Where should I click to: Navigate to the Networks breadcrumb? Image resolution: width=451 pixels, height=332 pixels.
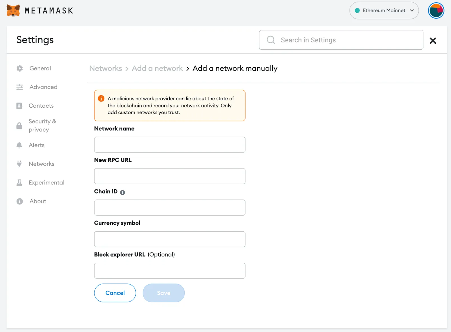pyautogui.click(x=105, y=68)
